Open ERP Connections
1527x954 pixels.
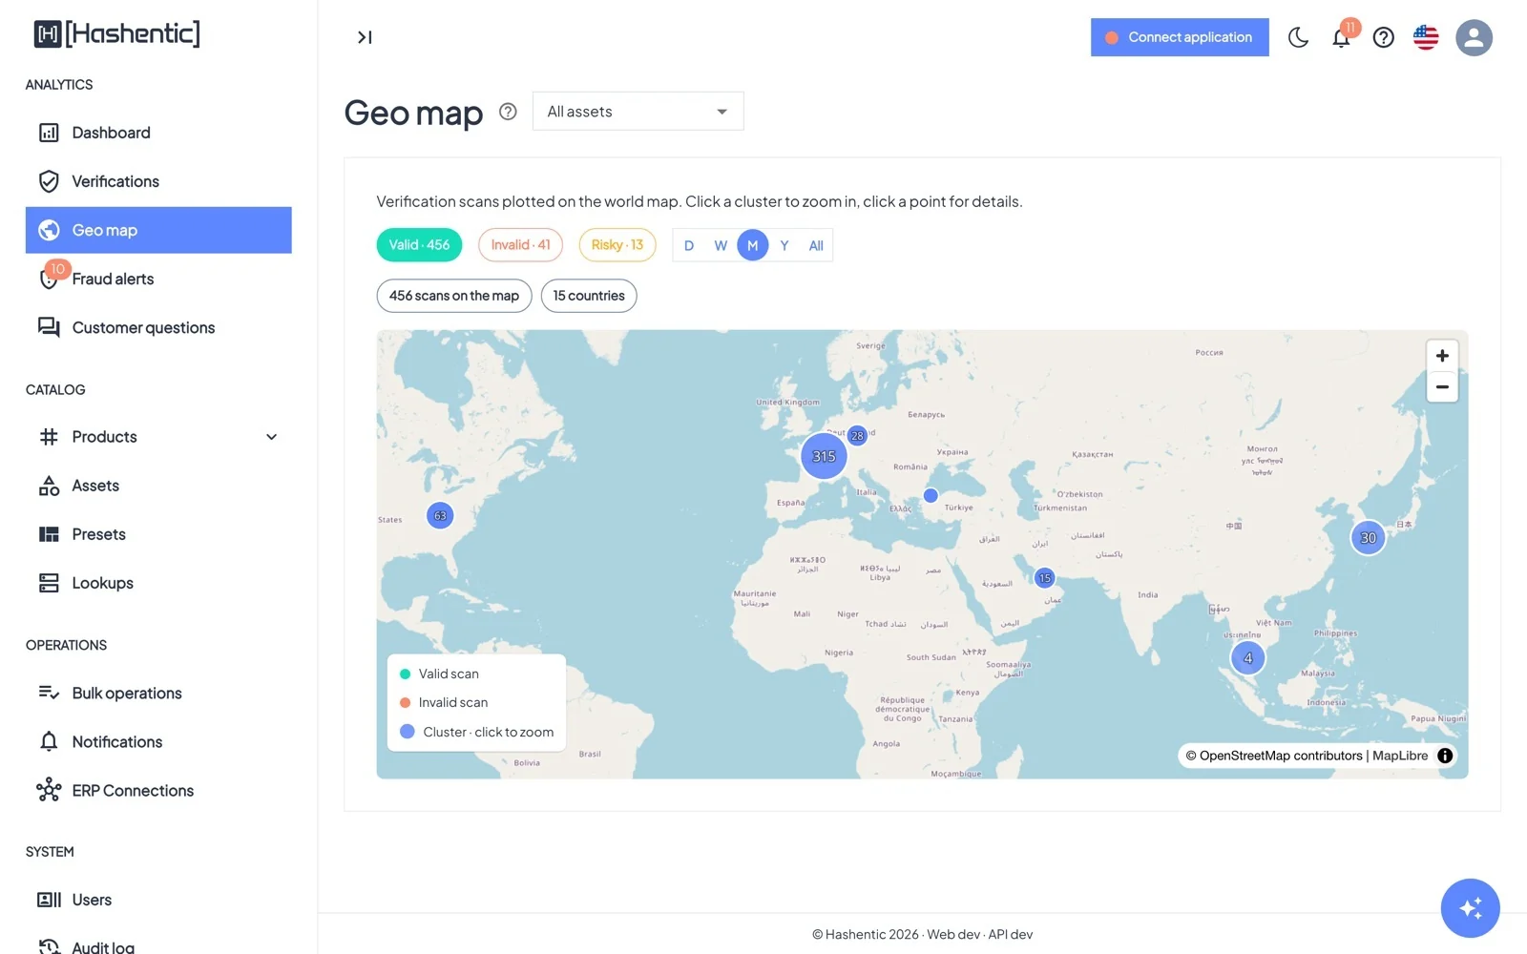tap(158, 791)
